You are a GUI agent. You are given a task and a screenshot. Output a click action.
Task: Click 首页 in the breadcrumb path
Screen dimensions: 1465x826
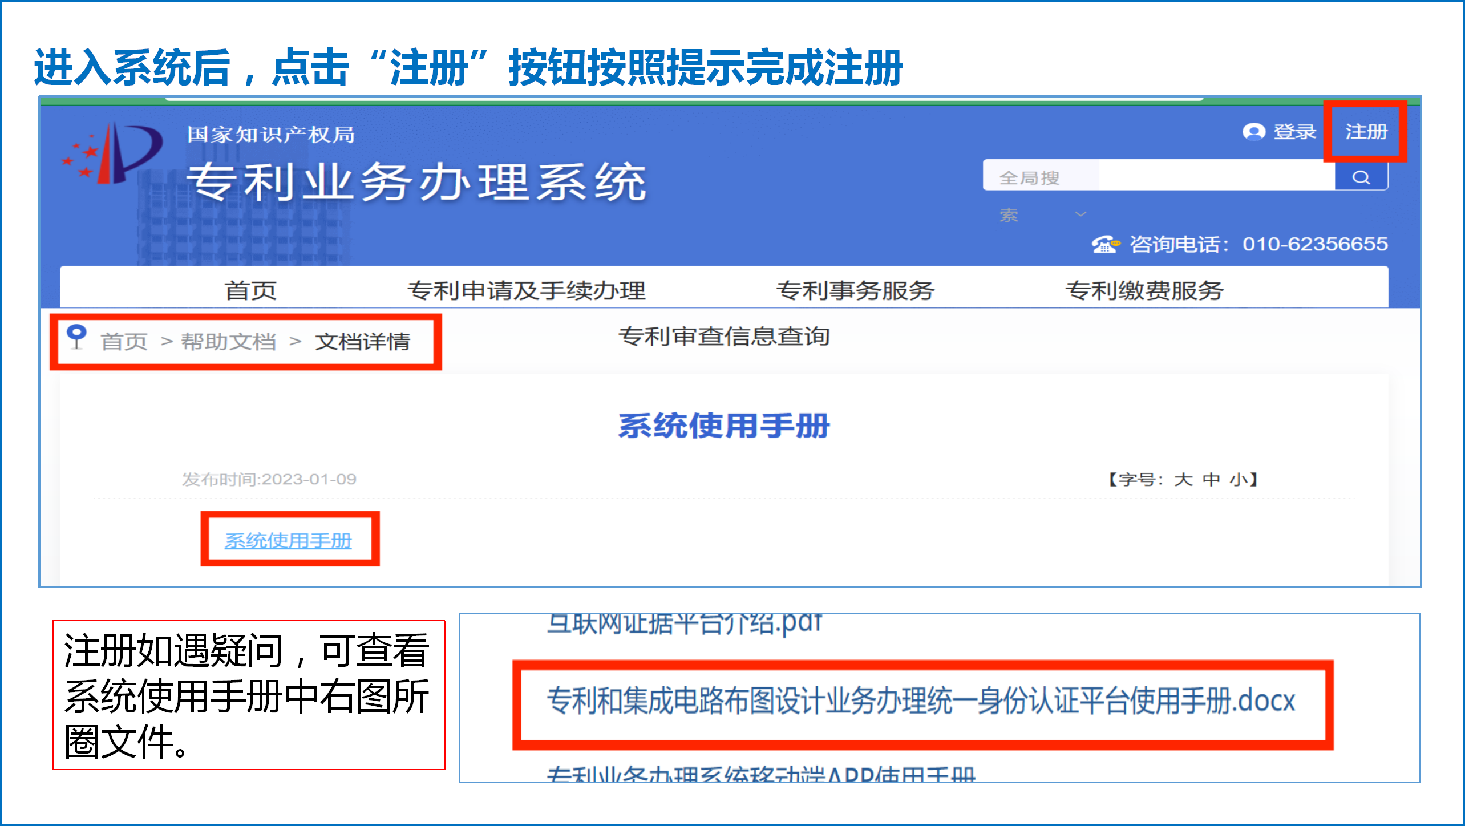tap(124, 342)
